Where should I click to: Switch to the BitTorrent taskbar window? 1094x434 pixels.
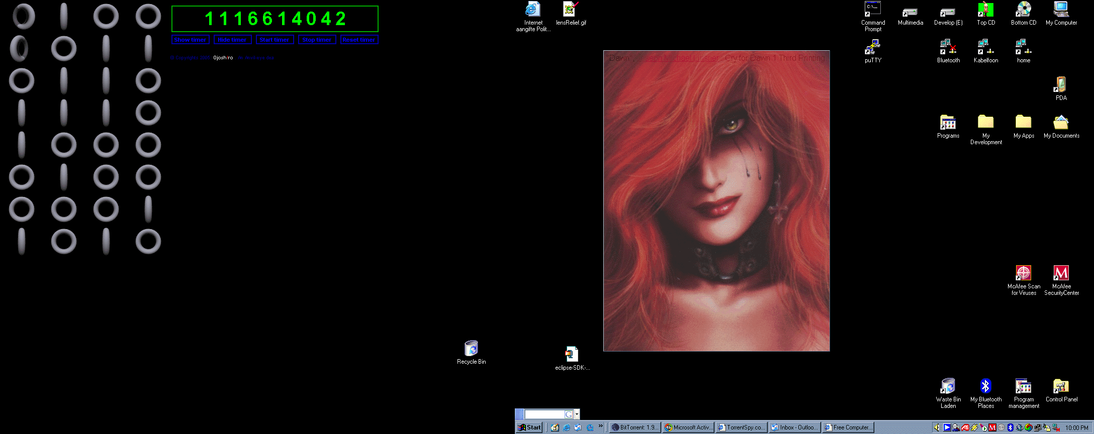tap(635, 427)
